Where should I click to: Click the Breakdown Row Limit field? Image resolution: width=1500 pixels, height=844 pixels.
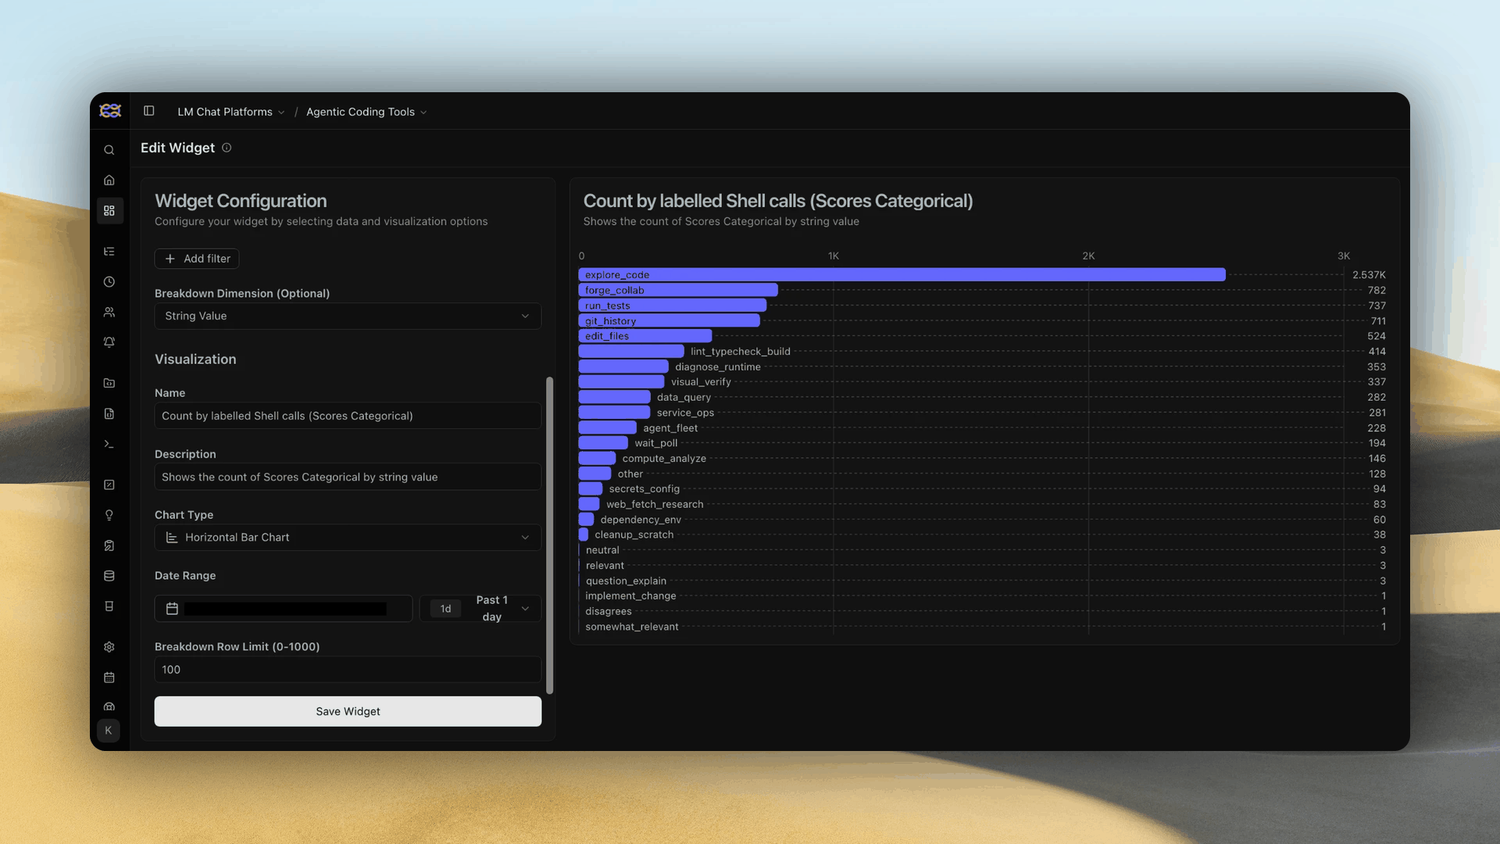348,670
